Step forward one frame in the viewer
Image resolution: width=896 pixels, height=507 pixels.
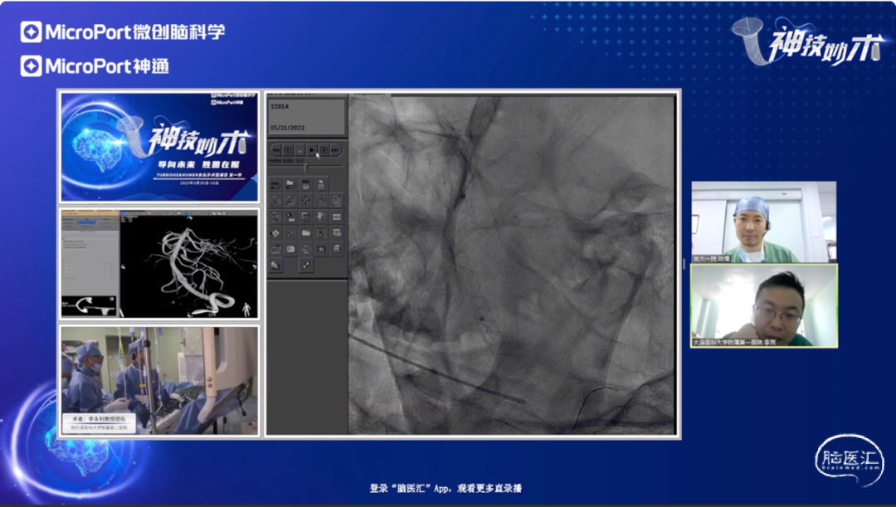pyautogui.click(x=324, y=149)
